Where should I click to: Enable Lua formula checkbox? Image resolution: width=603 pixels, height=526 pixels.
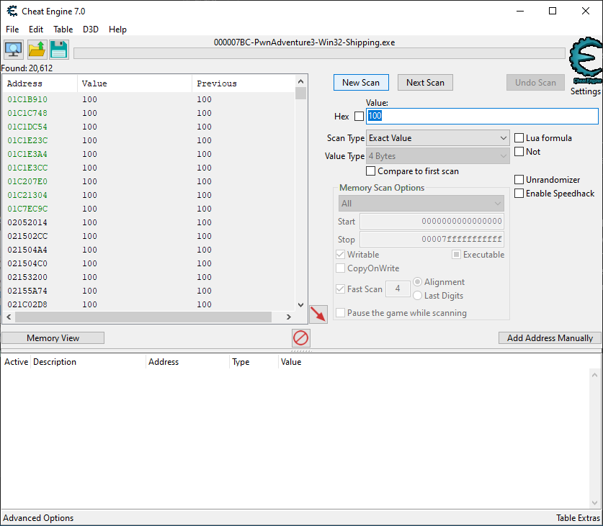[519, 138]
